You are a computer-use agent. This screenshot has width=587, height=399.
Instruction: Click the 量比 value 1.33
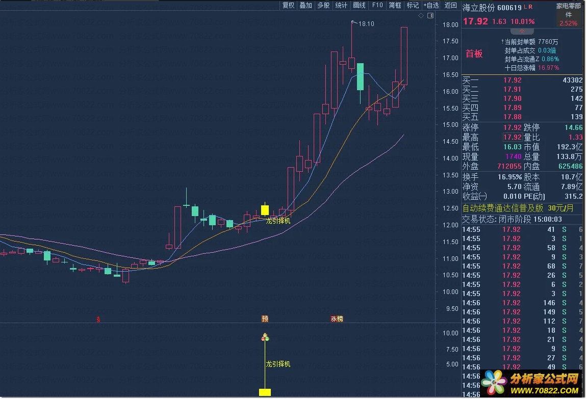575,137
